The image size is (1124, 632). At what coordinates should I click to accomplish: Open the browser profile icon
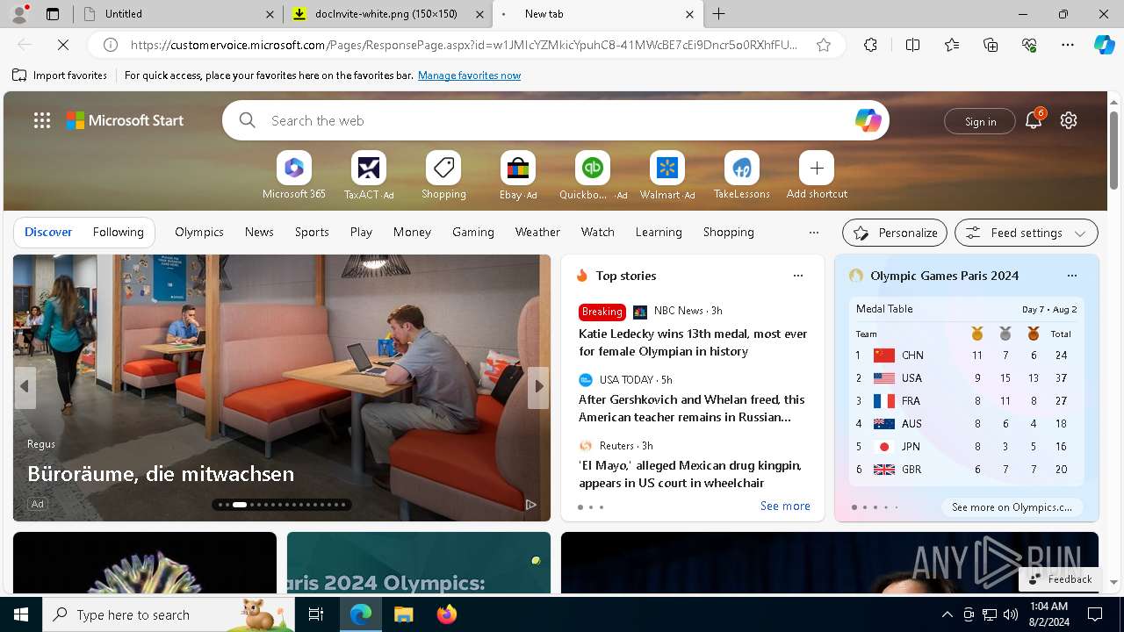coord(19,14)
